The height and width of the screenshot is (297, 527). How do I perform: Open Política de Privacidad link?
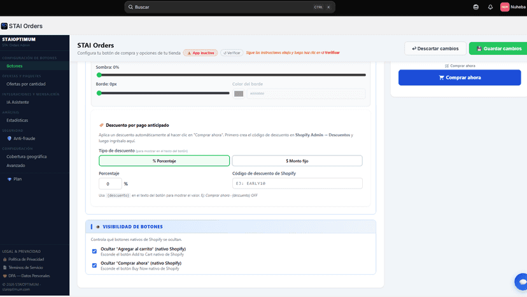[26, 259]
